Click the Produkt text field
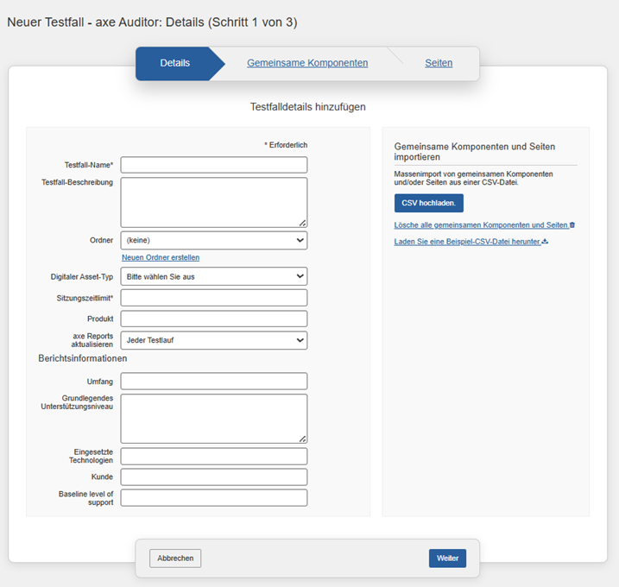The height and width of the screenshot is (587, 619). (x=214, y=319)
